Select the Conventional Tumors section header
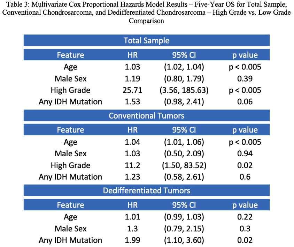 tap(146, 115)
